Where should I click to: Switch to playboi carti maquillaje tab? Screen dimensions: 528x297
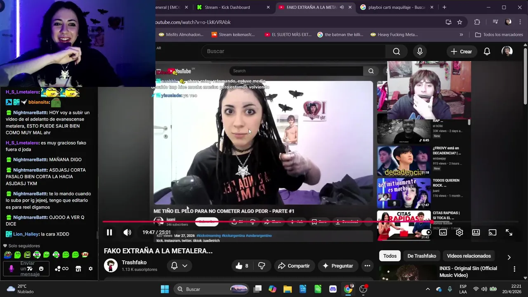(398, 7)
